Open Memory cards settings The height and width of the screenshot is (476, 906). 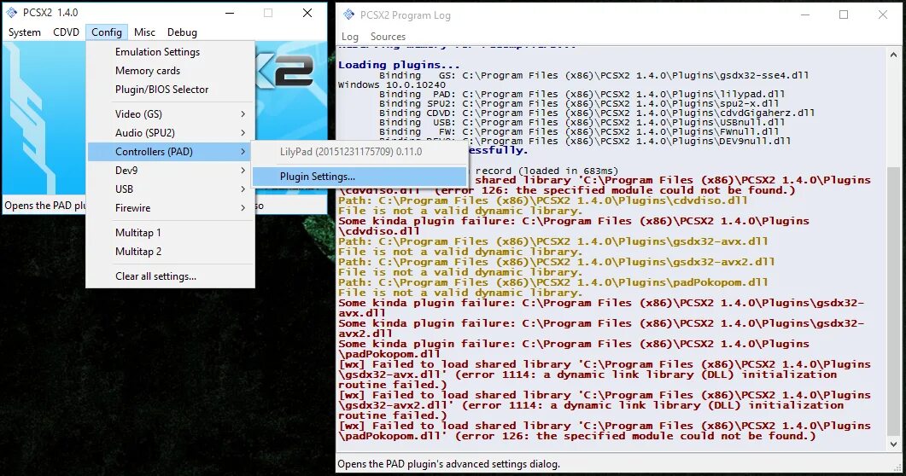click(171, 71)
